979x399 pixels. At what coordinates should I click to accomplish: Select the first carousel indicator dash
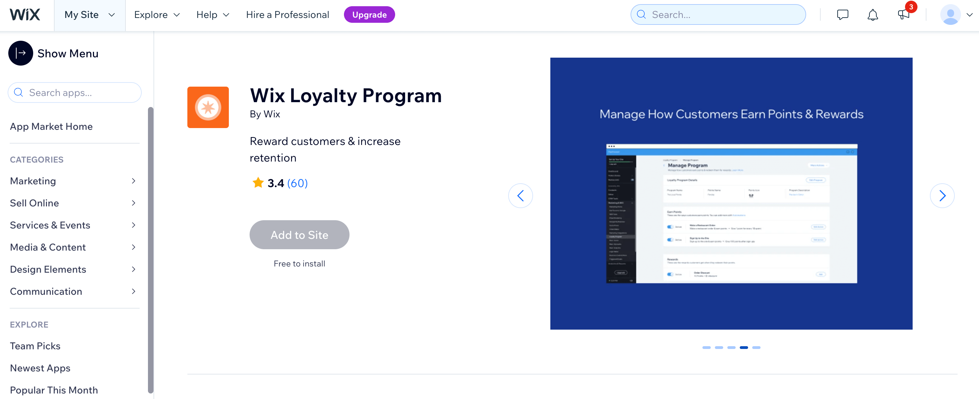tap(707, 348)
